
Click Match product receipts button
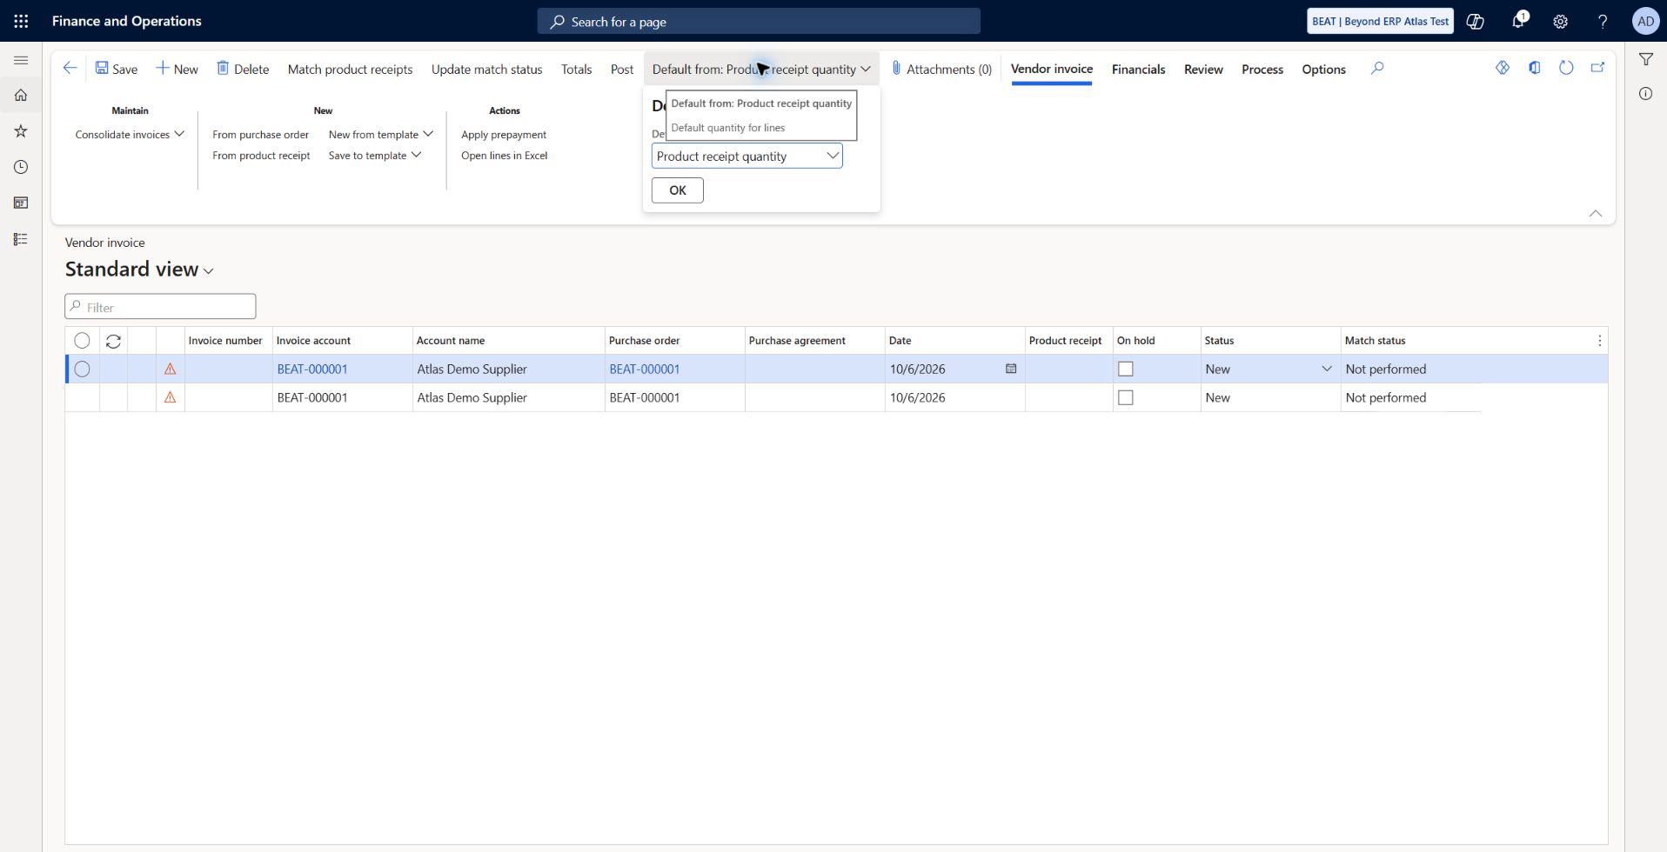(x=350, y=69)
